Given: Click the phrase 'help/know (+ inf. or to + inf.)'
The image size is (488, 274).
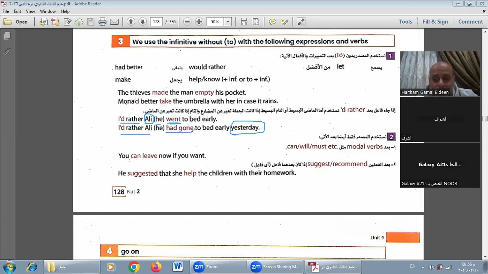Looking at the screenshot, I should (x=230, y=79).
